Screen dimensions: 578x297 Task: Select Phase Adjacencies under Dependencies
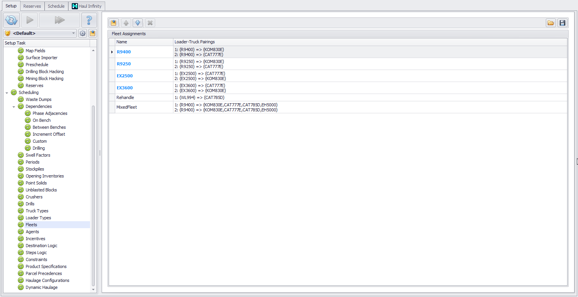pyautogui.click(x=50, y=113)
